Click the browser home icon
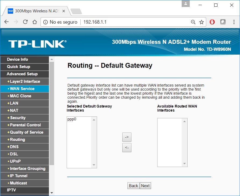240x196 pixels. click(35, 22)
